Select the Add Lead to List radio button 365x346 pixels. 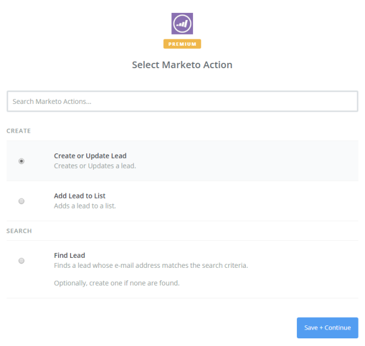coord(22,201)
